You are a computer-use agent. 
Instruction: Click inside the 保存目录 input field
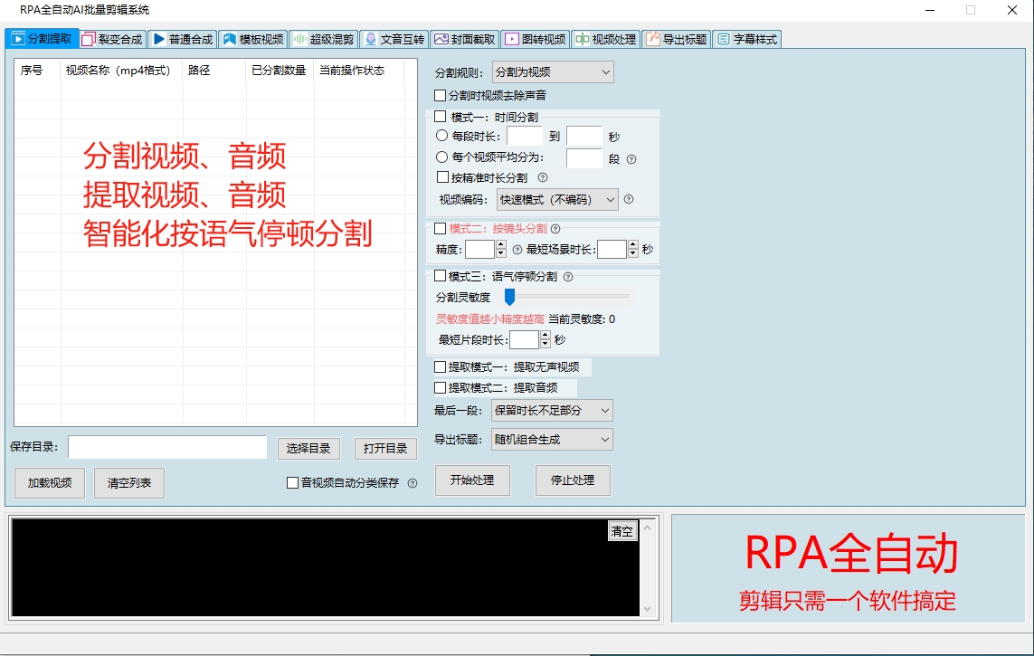tap(167, 446)
